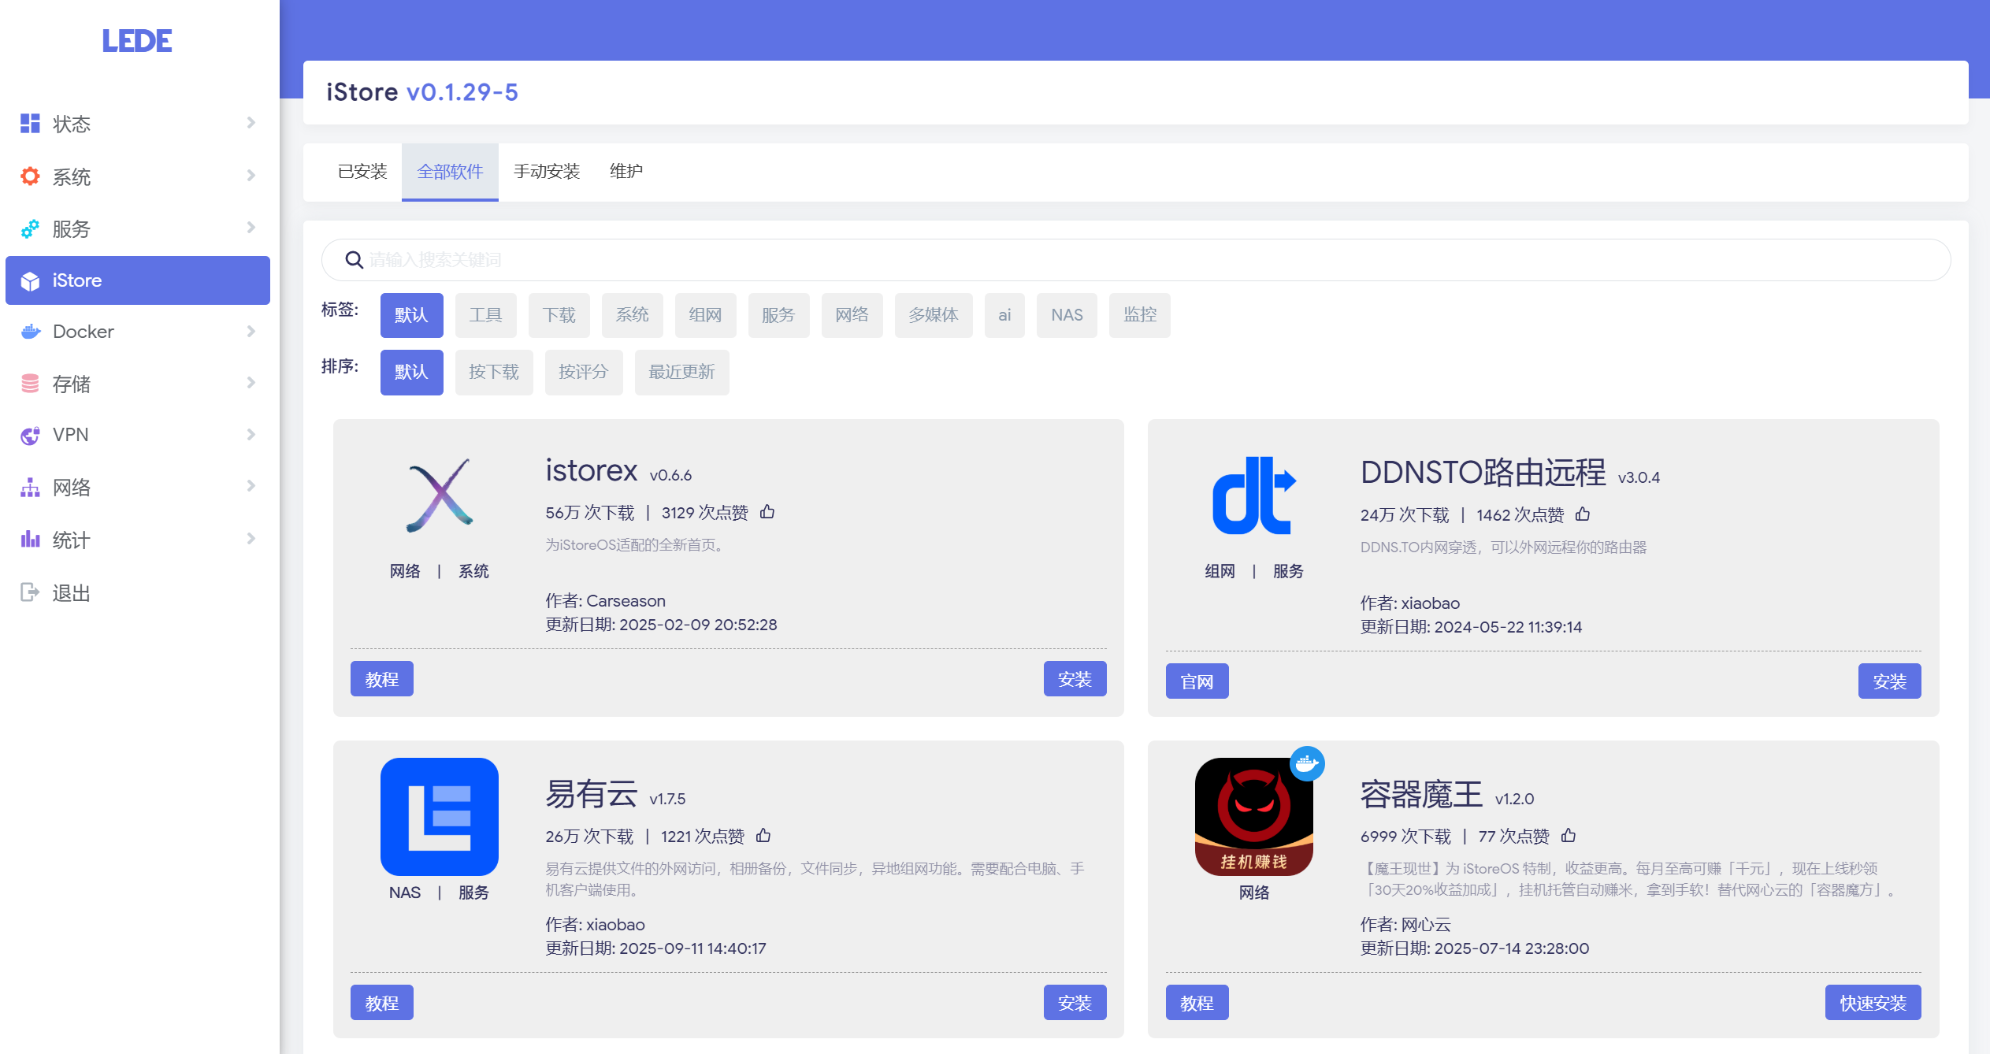The height and width of the screenshot is (1054, 1990).
Task: Click the search keyword input field
Action: pos(945,259)
